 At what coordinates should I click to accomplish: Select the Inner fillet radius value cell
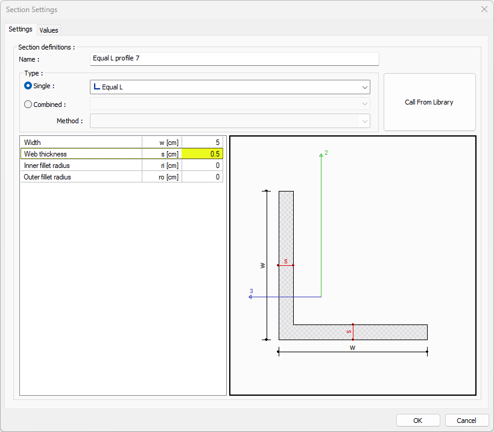[x=202, y=166]
